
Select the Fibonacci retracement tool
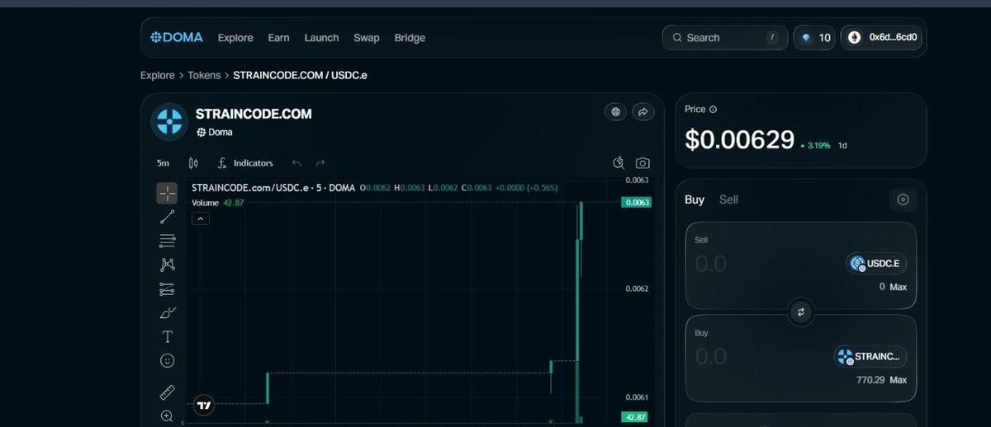pos(167,242)
